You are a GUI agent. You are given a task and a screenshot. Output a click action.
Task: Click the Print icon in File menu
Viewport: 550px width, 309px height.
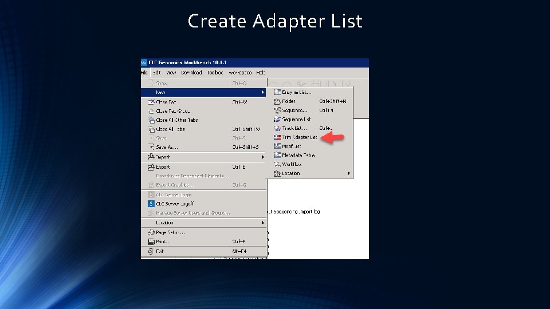(151, 241)
